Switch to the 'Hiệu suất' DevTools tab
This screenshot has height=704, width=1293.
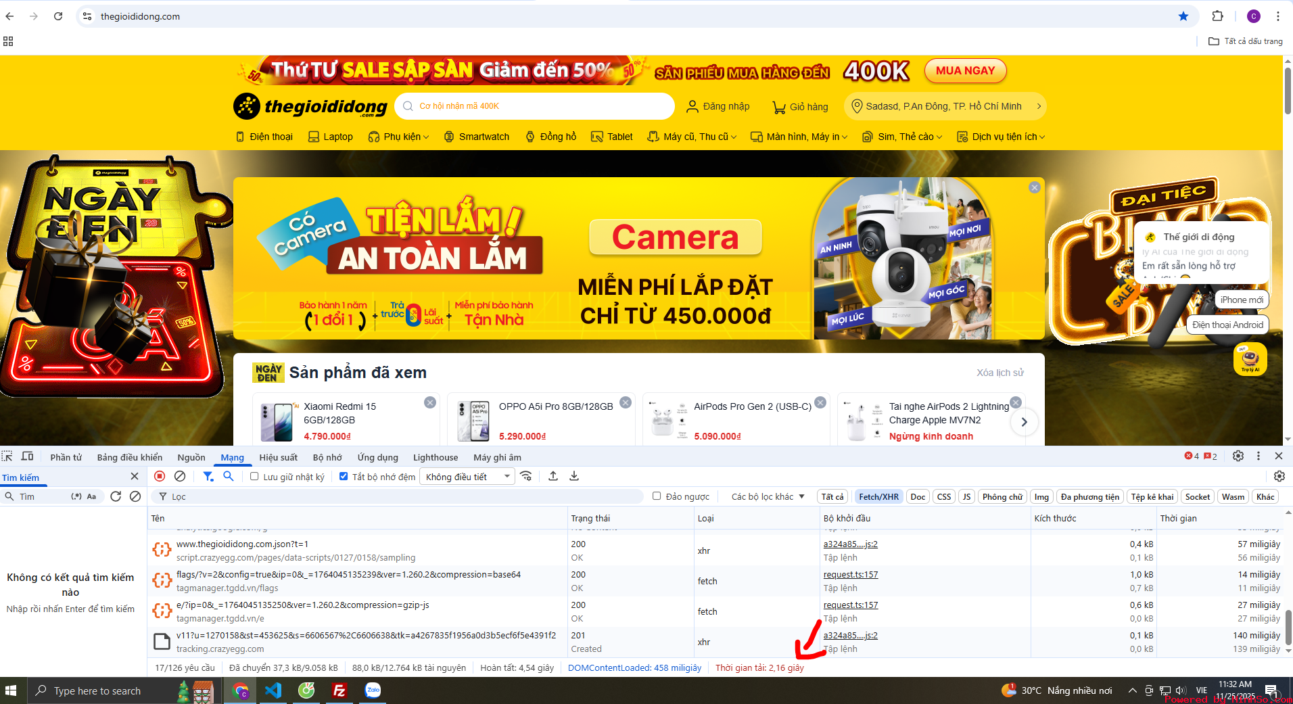(x=278, y=457)
